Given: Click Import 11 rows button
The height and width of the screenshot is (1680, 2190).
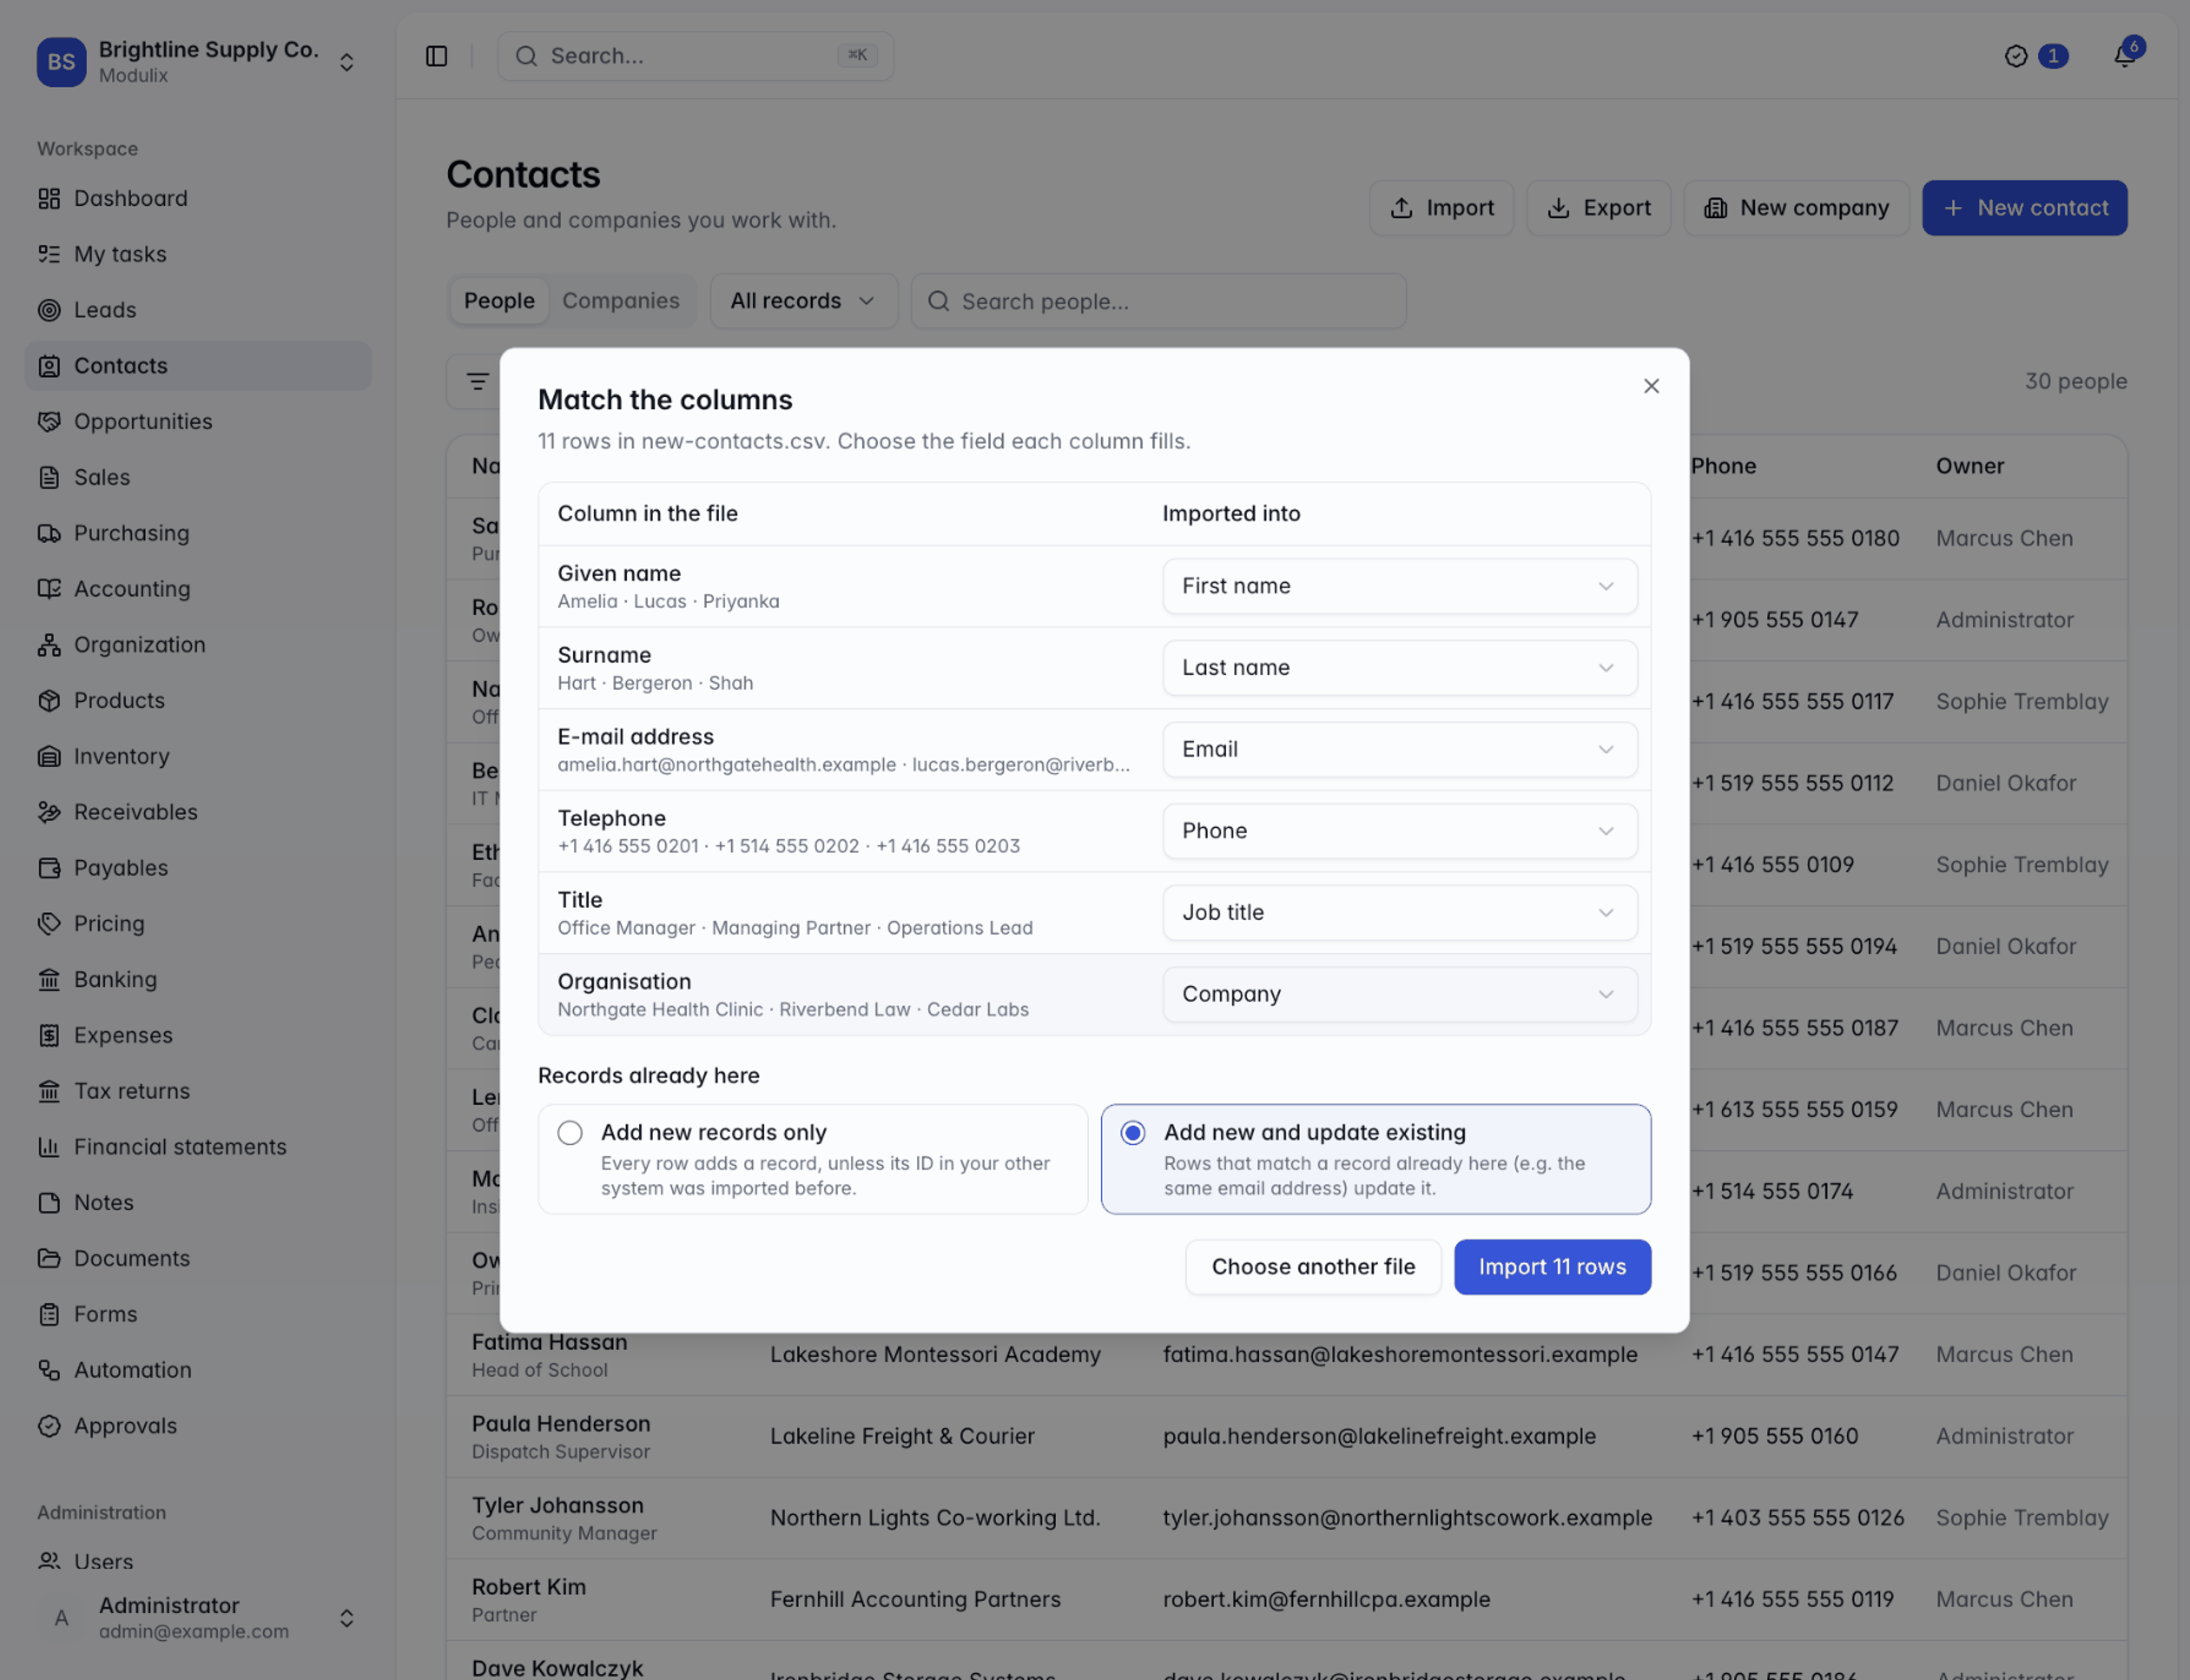Looking at the screenshot, I should (x=1552, y=1267).
